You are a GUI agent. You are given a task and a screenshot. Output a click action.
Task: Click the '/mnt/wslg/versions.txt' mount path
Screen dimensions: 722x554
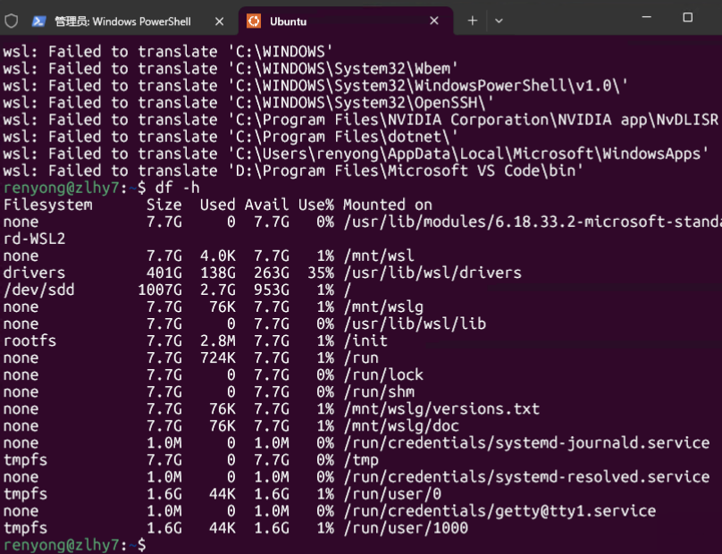(x=441, y=409)
